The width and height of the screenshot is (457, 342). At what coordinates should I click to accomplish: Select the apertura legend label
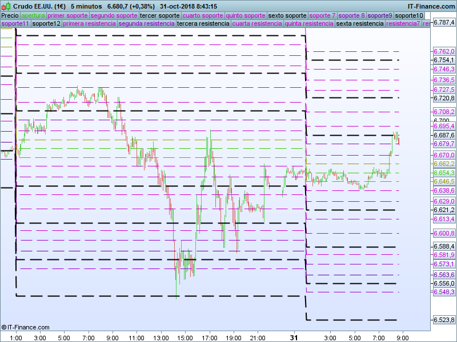(x=33, y=15)
